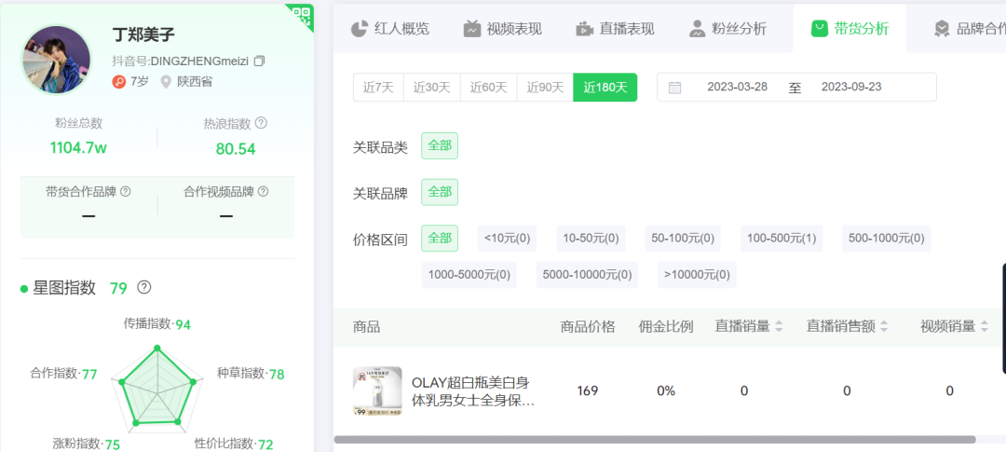
Task: Select the 近7天 time range
Action: 378,88
